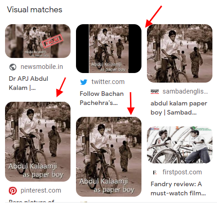The image size is (217, 204).
Task: Open the twitter.com source link
Action: tap(108, 82)
